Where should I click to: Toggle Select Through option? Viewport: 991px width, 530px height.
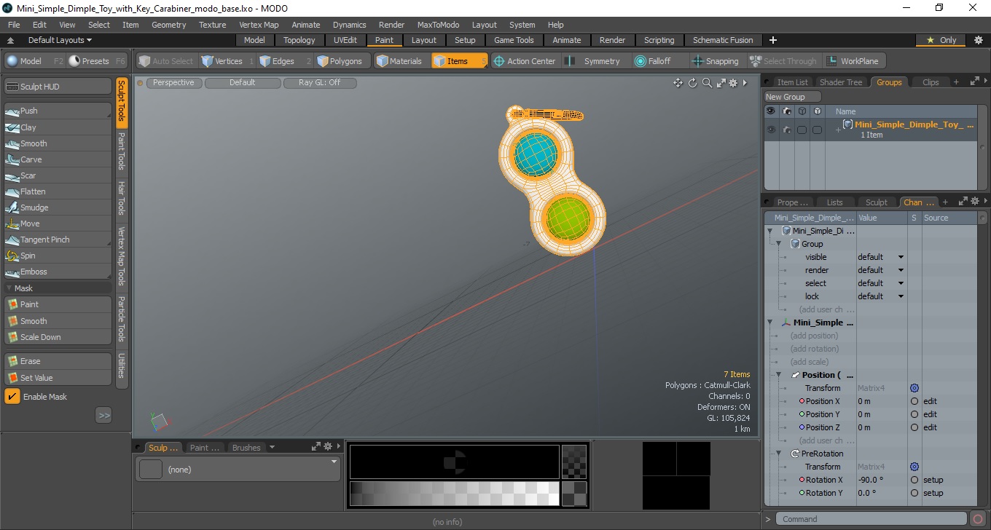(784, 61)
